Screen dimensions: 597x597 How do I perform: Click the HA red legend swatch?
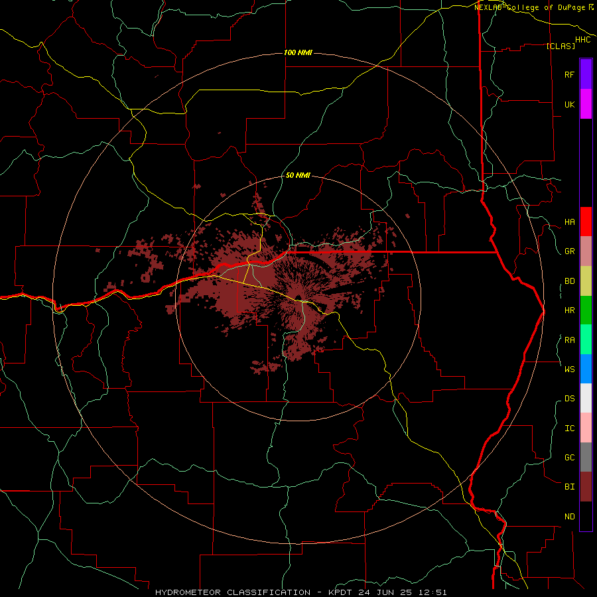pyautogui.click(x=586, y=222)
